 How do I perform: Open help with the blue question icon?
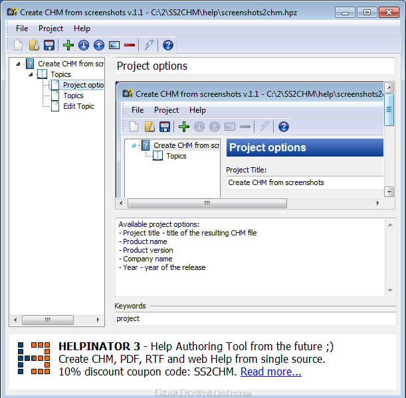(168, 45)
